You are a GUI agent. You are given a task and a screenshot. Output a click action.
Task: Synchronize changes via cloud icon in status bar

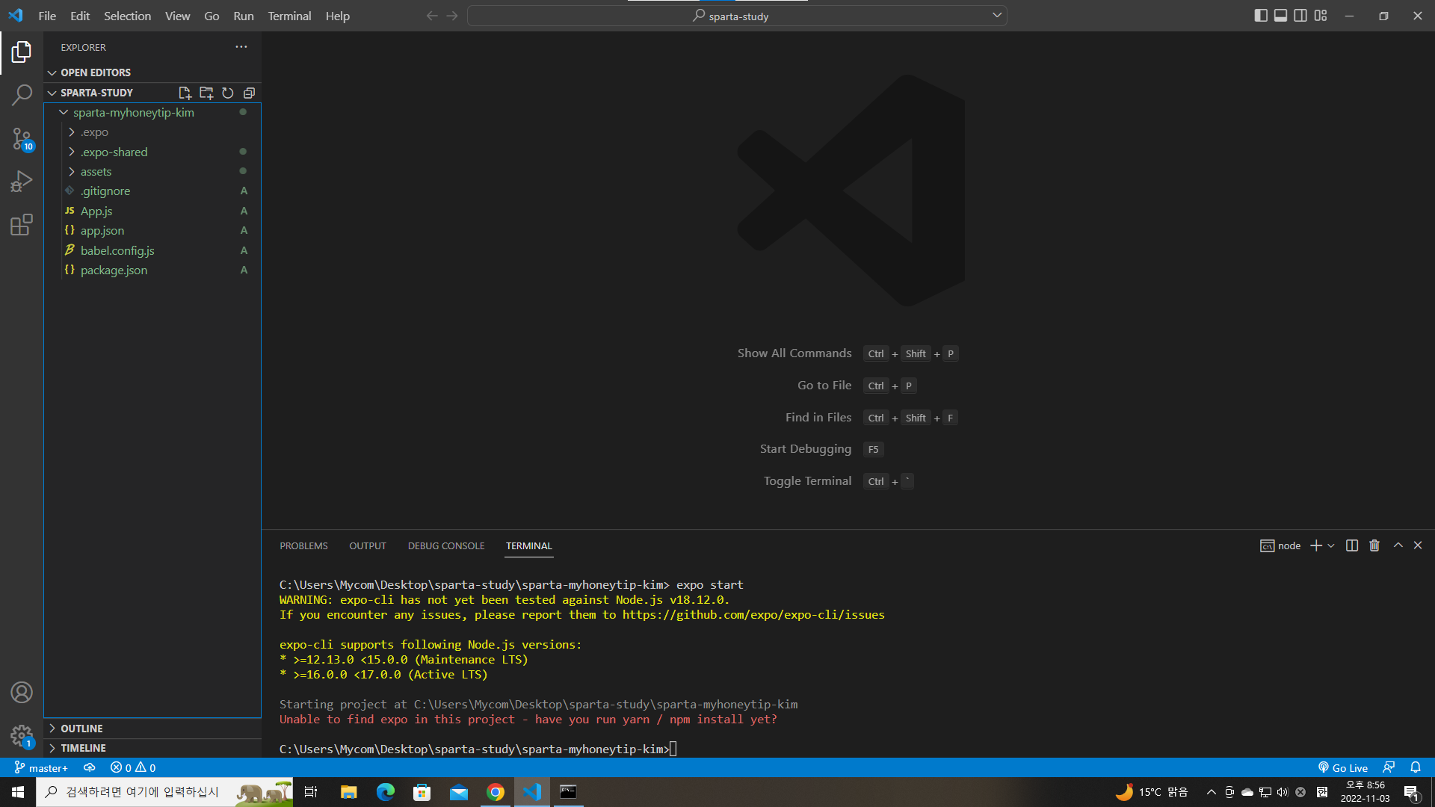click(90, 767)
